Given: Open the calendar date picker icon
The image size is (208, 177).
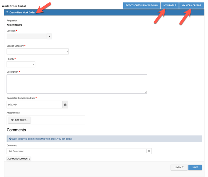Looking at the screenshot, I should [65, 105].
